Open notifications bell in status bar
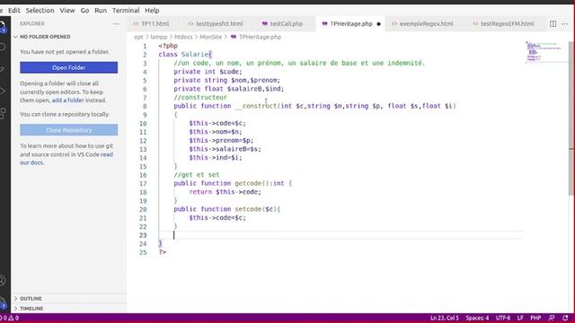Screen dimensions: 575x323 tap(565, 318)
